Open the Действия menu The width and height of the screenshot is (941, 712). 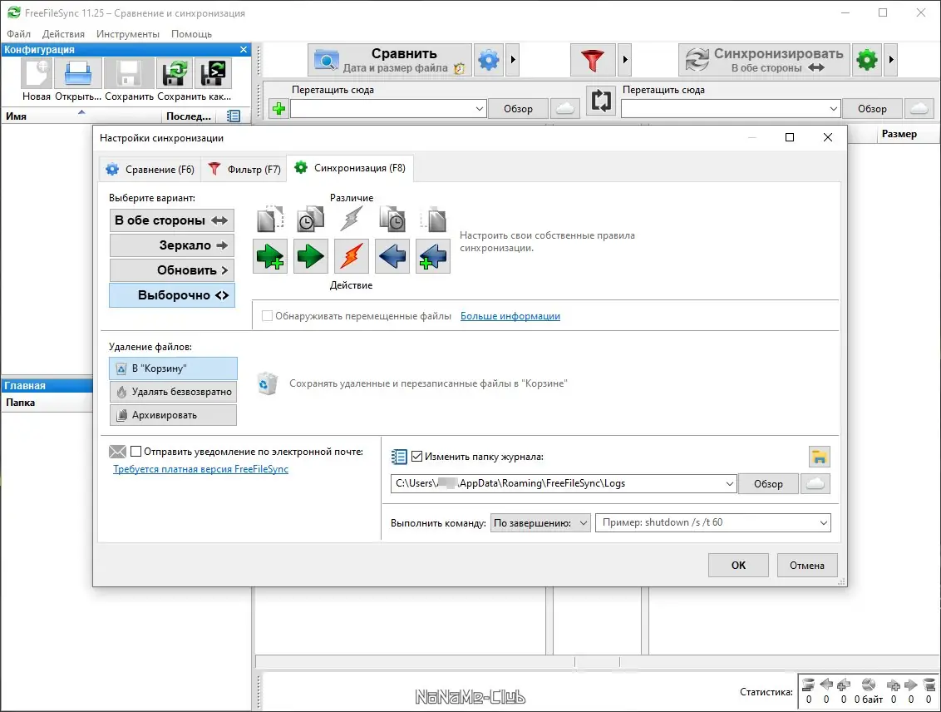point(63,33)
